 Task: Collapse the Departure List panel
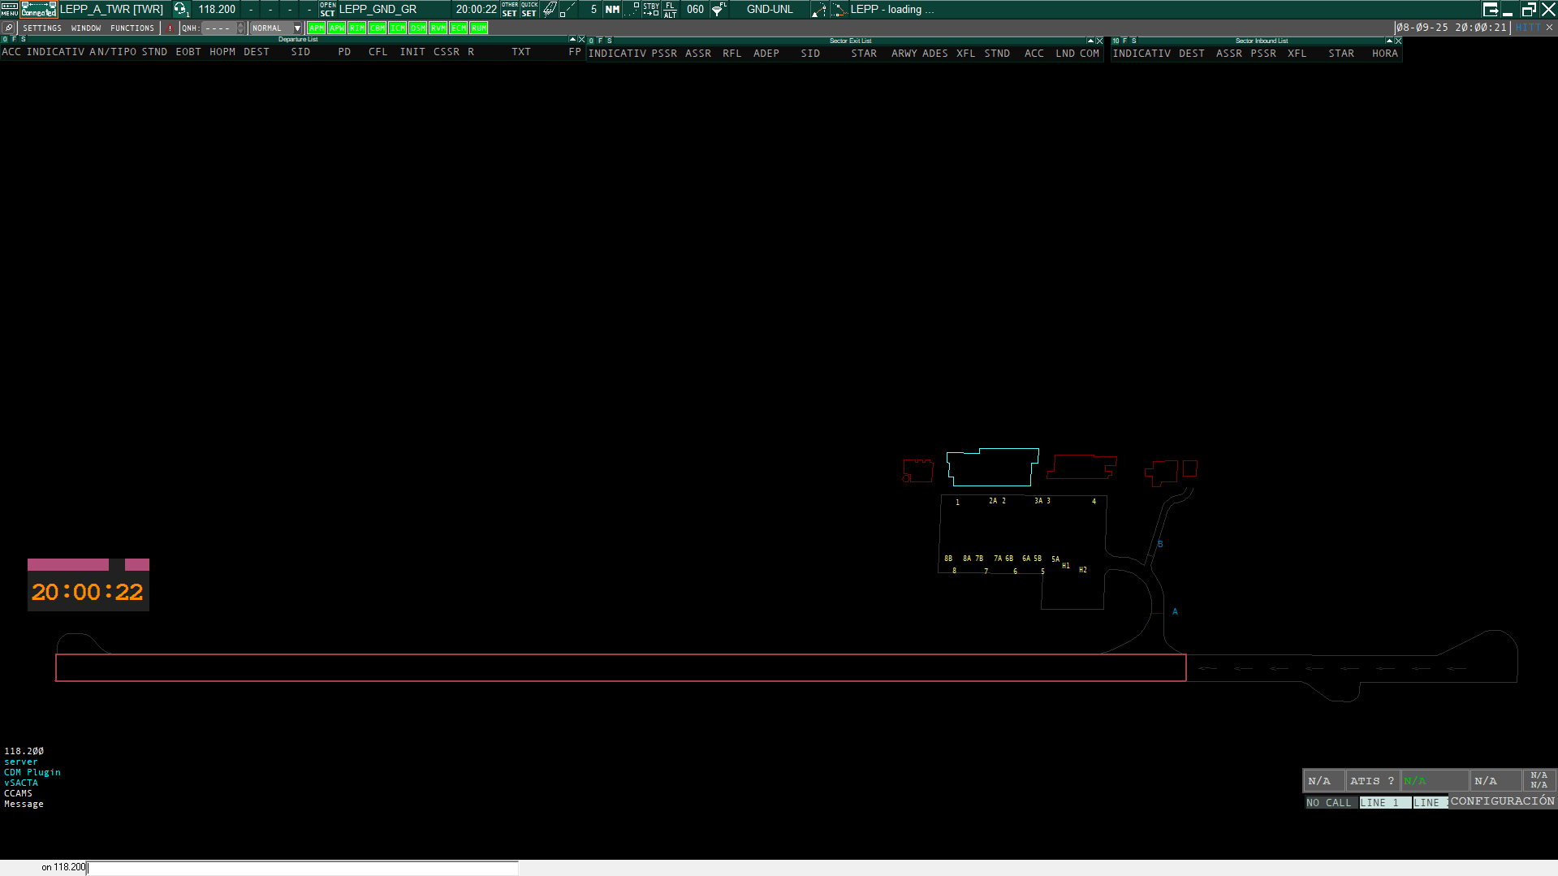572,39
